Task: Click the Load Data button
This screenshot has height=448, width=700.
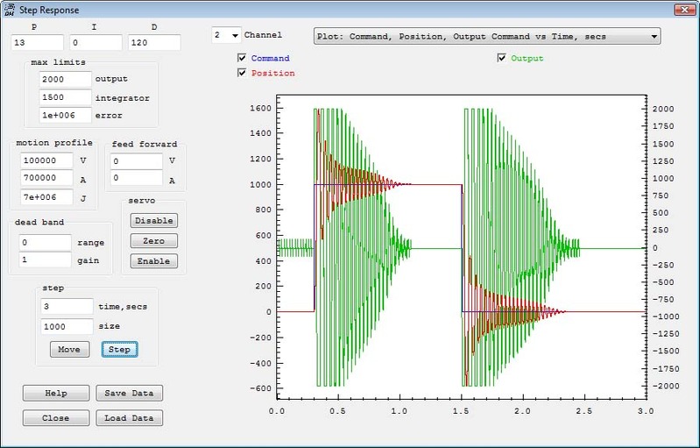Action: (129, 418)
